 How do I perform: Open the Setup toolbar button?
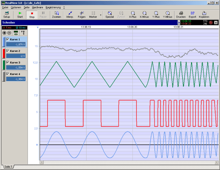7,15
